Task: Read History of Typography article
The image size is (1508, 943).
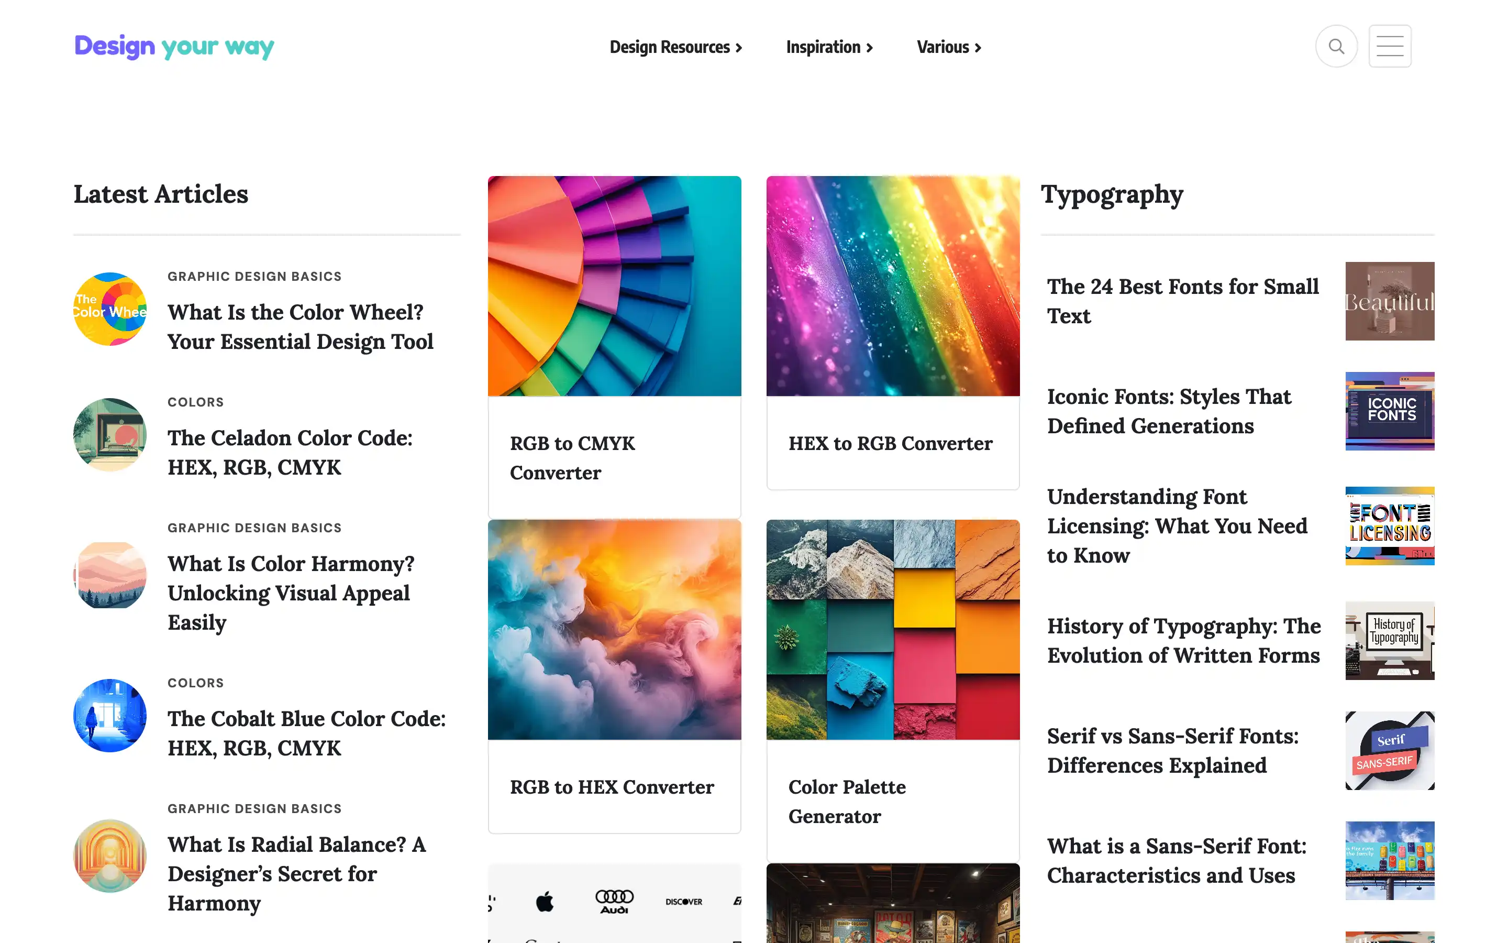Action: pyautogui.click(x=1184, y=641)
